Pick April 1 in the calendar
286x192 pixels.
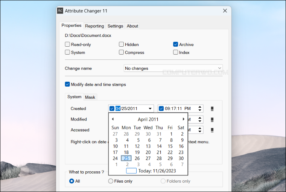pos(171,134)
